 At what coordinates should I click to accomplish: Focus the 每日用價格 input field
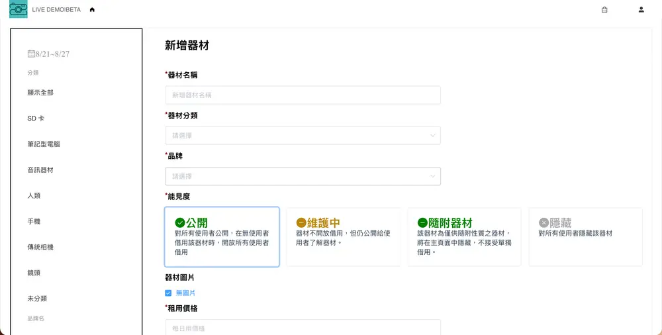[x=303, y=328]
